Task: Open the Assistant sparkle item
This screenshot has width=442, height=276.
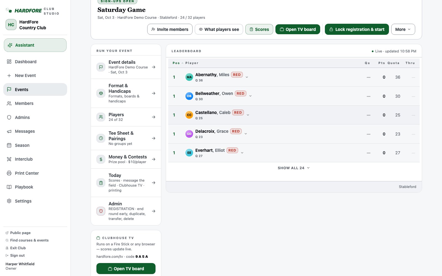Action: coord(35,45)
